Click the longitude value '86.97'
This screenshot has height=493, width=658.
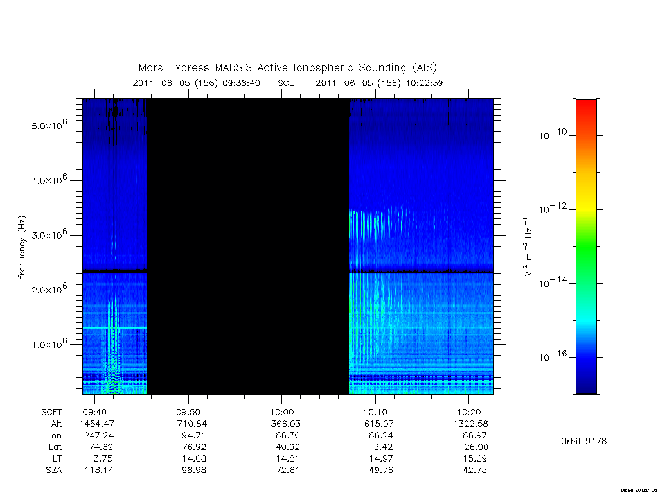coord(475,436)
